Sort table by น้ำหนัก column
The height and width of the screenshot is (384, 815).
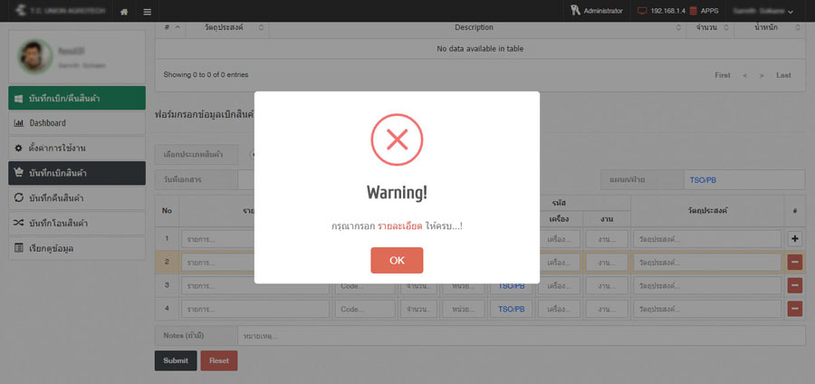click(x=770, y=27)
